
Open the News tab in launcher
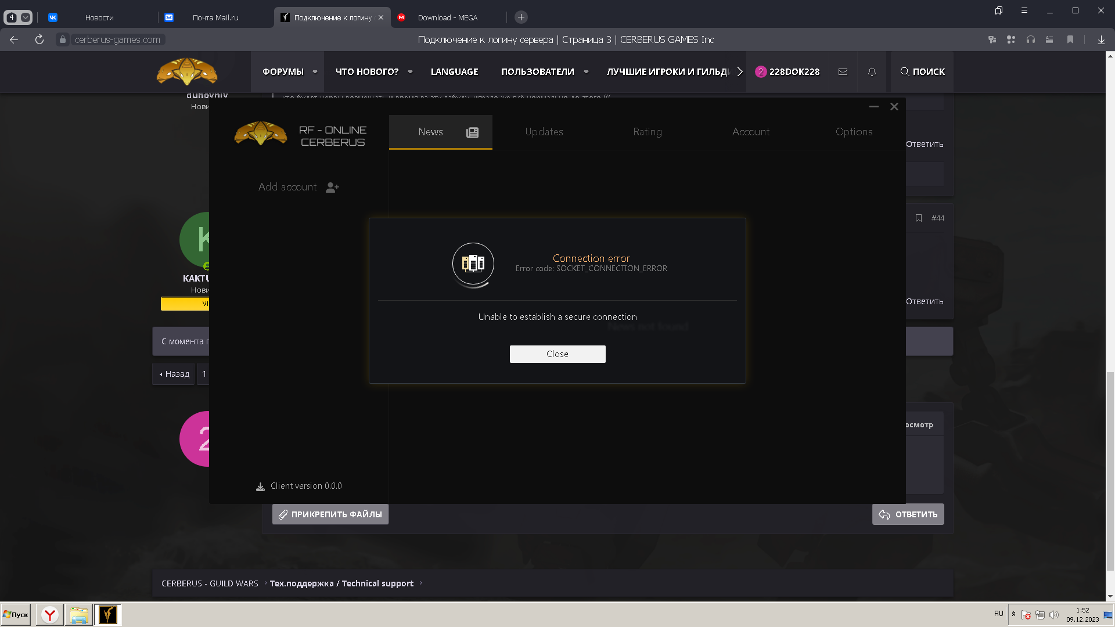click(440, 132)
